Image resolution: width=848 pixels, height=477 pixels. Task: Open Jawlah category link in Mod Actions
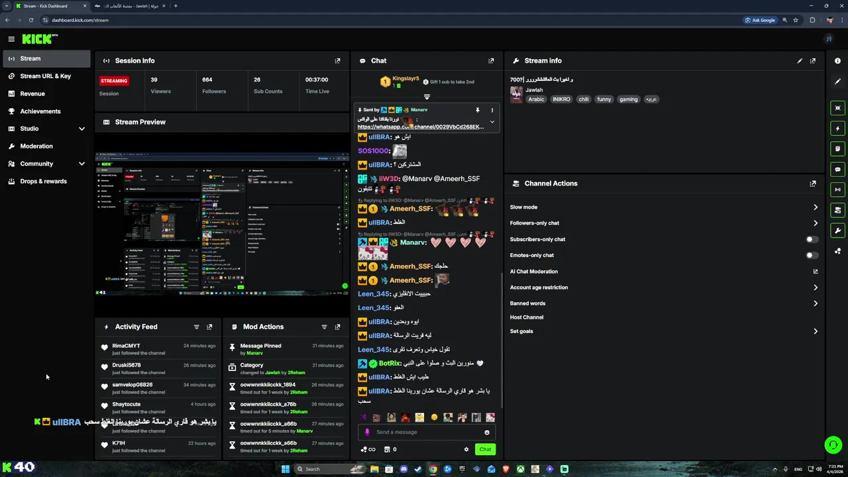[272, 372]
